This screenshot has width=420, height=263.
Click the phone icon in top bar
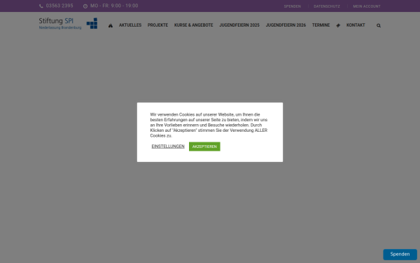click(x=41, y=6)
